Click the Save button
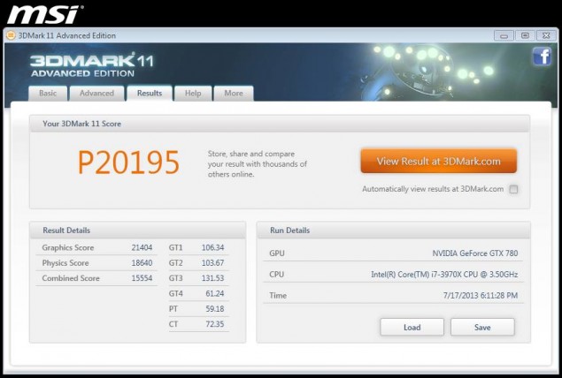 (482, 327)
